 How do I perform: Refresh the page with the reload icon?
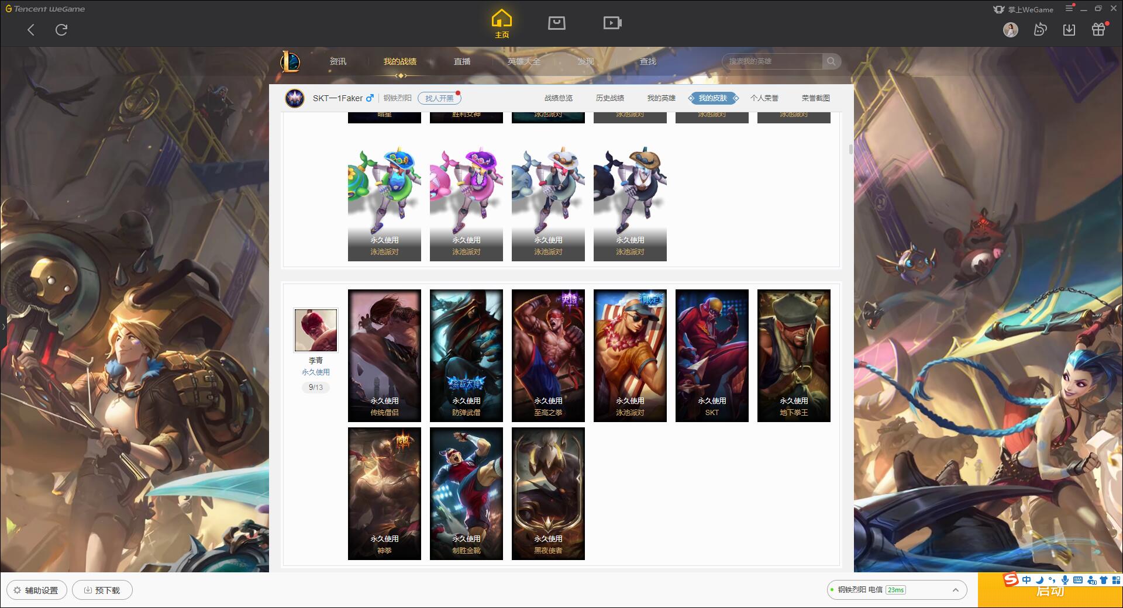61,30
